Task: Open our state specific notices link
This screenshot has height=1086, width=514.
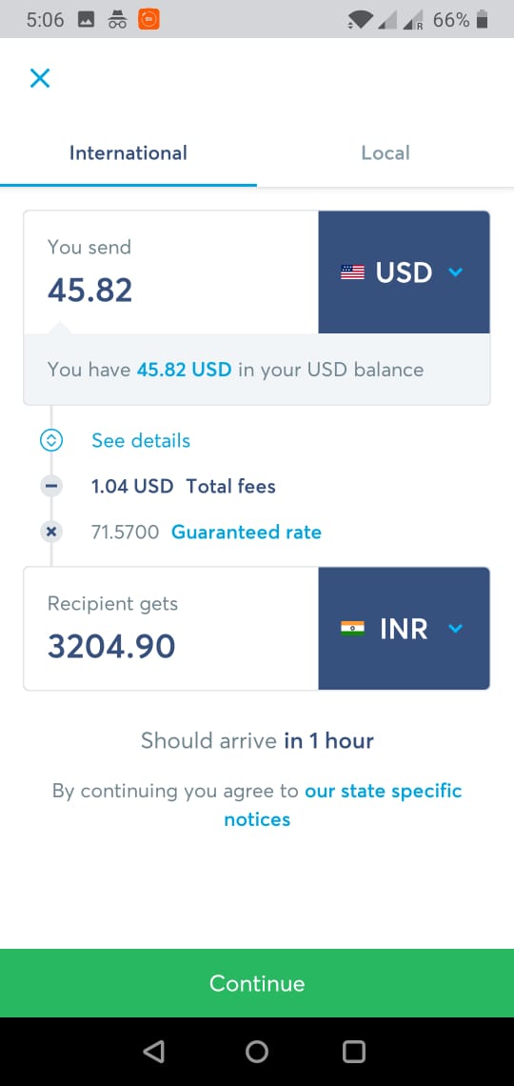Action: click(343, 805)
